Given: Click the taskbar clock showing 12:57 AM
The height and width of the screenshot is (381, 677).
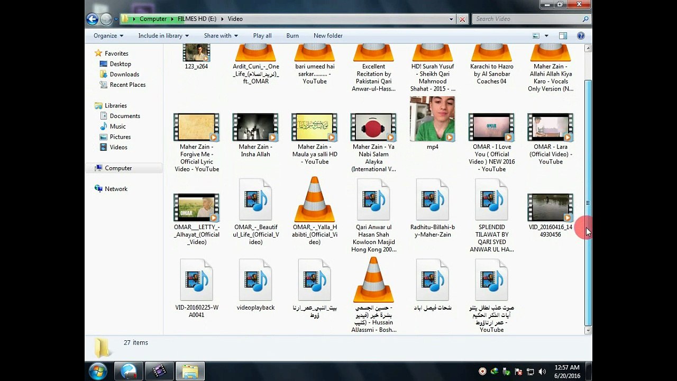Looking at the screenshot, I should [566, 371].
